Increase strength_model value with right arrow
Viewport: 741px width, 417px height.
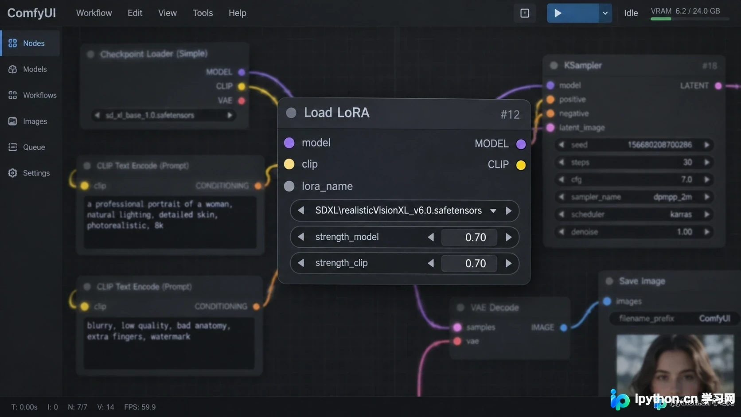[508, 237]
